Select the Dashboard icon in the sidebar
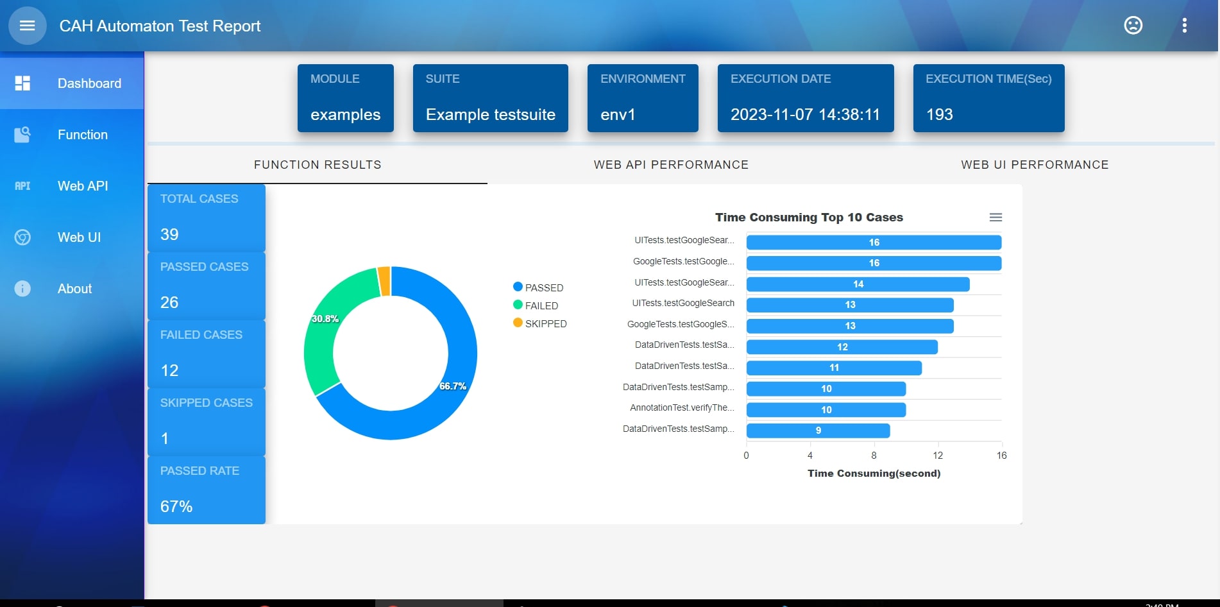The width and height of the screenshot is (1220, 607). [x=22, y=83]
